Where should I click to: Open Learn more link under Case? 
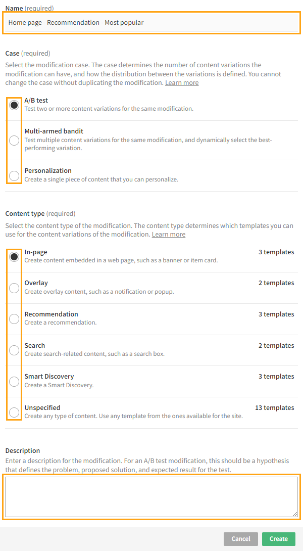click(182, 83)
